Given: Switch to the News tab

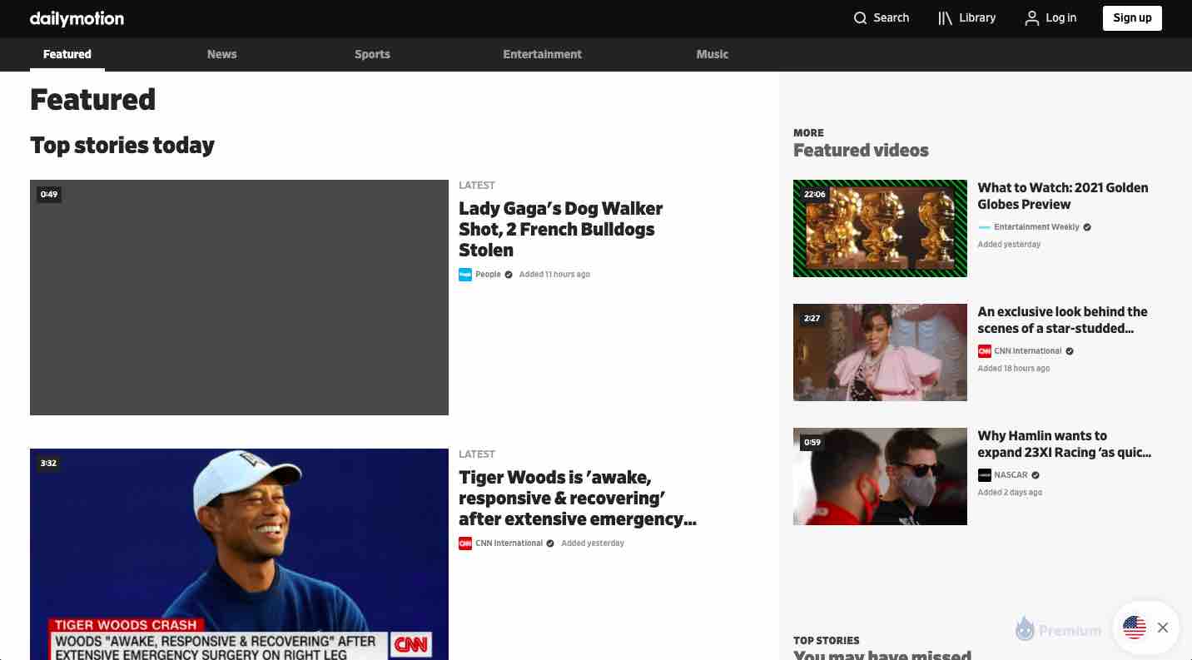Looking at the screenshot, I should (x=222, y=54).
